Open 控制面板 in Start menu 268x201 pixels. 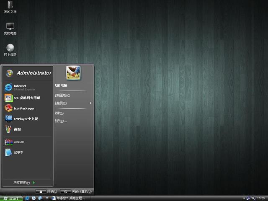coord(62,95)
